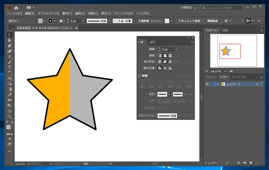This screenshot has height=170, width=269.
Task: Select the Shape Builder tool
Action: coord(10,84)
